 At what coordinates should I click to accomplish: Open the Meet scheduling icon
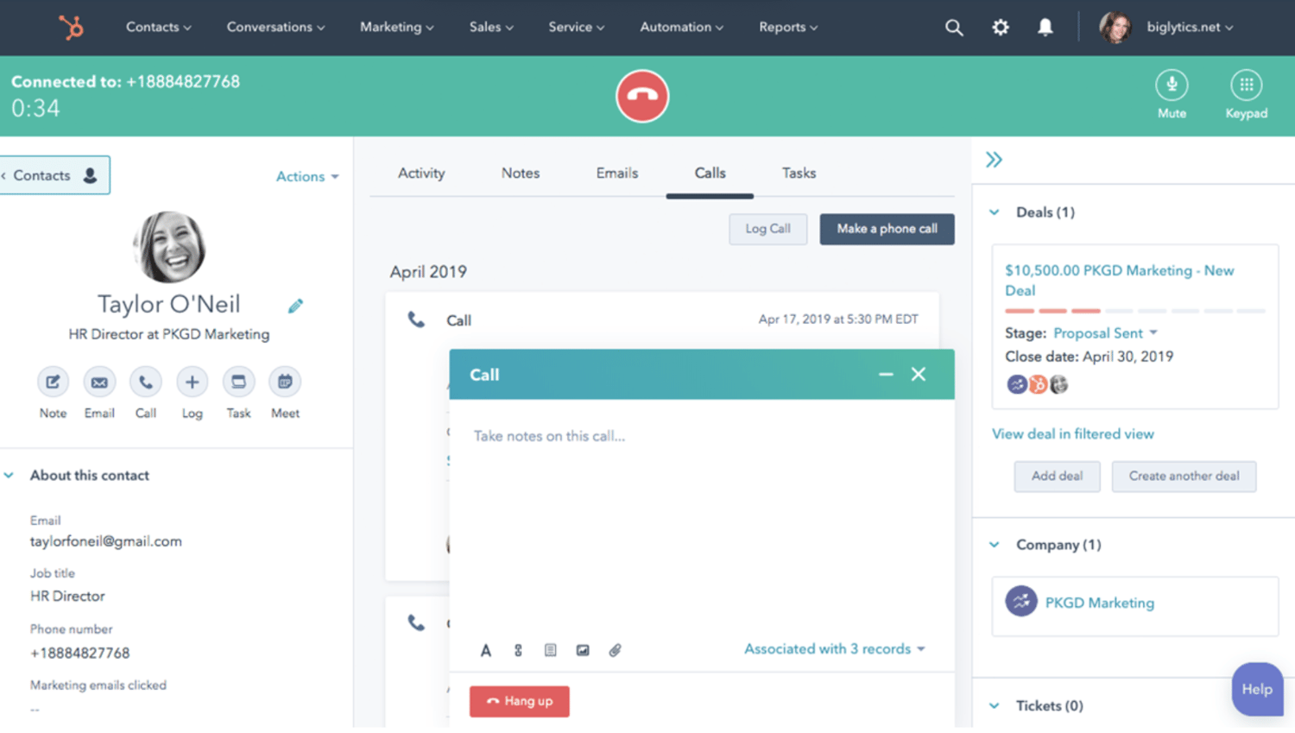click(x=285, y=382)
